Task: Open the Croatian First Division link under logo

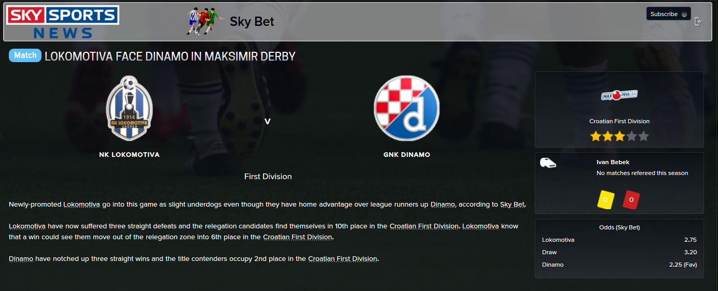Action: pos(619,121)
